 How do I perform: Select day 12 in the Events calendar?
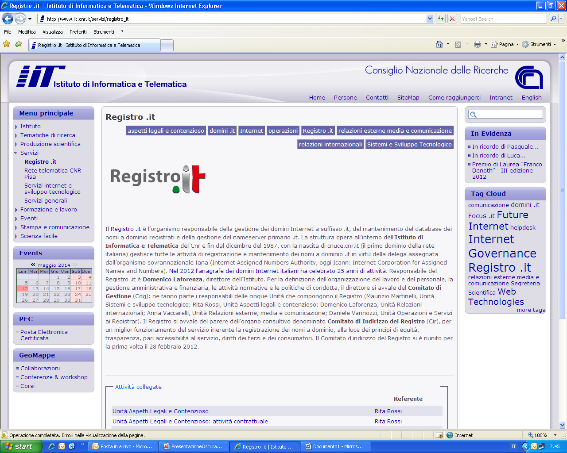click(x=23, y=288)
